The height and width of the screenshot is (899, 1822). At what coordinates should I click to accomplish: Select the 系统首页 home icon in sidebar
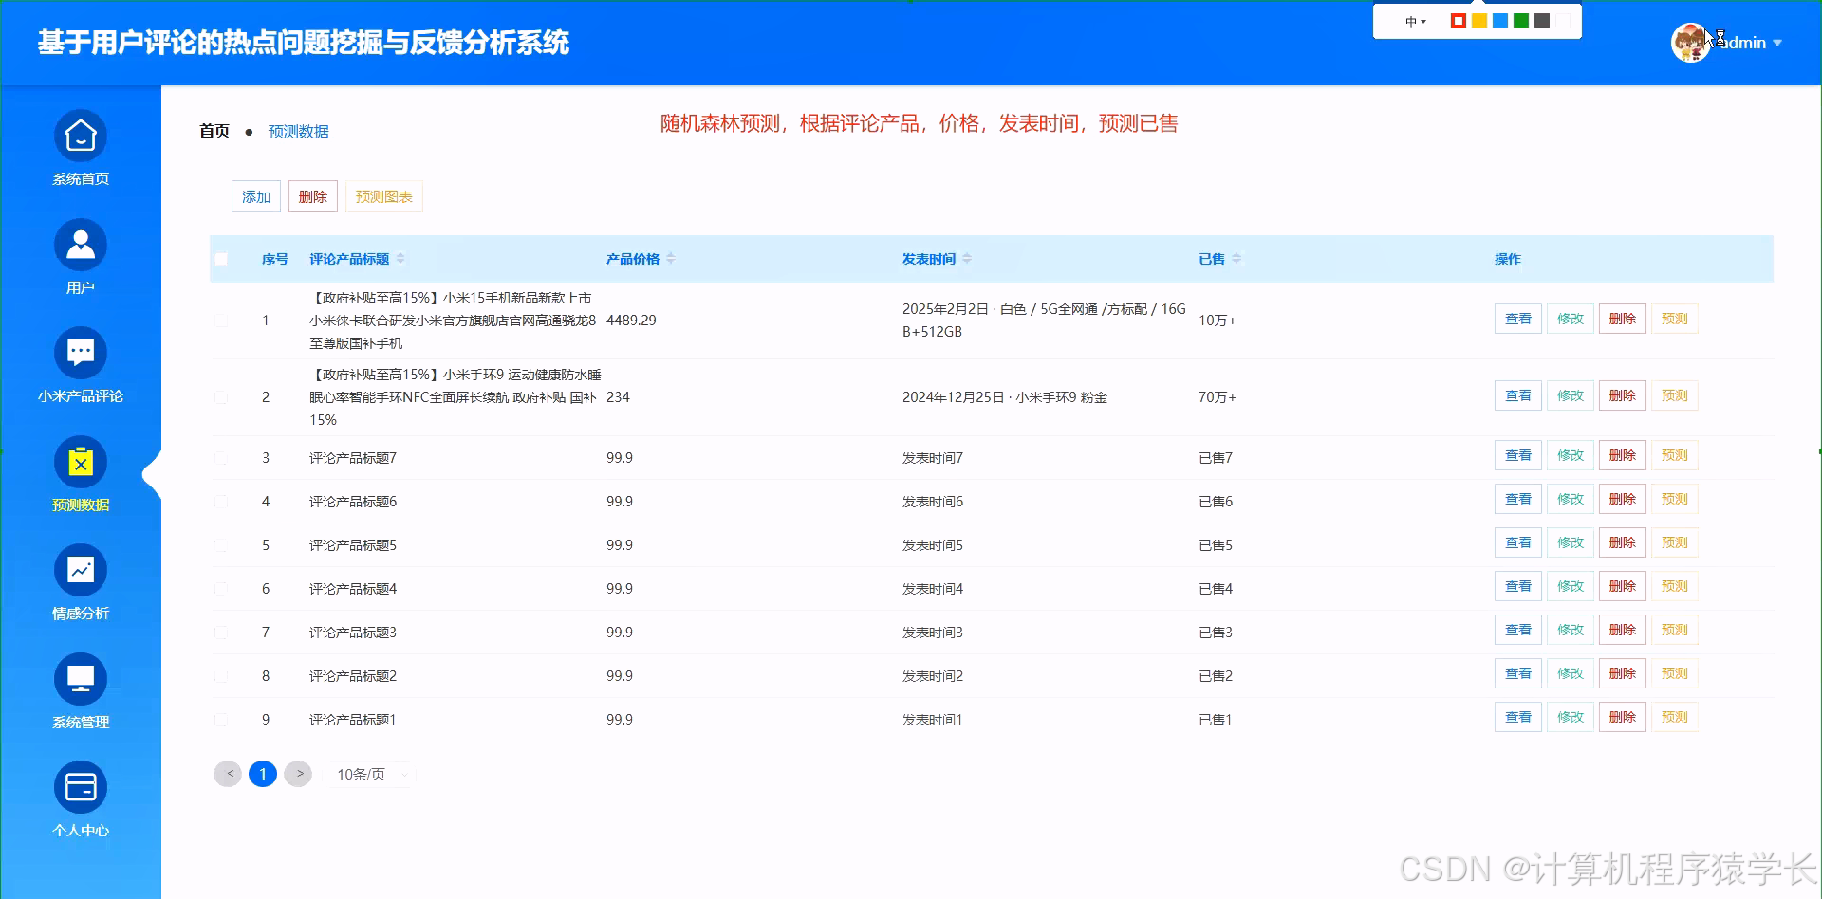tap(80, 136)
